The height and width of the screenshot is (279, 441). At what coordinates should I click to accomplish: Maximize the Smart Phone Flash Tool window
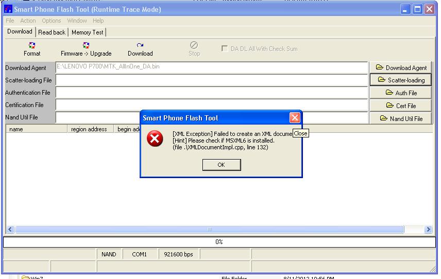coord(417,9)
